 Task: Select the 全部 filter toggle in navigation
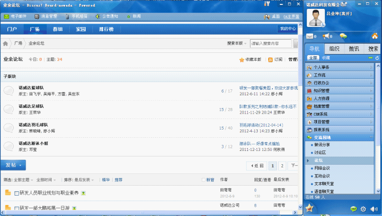[x=313, y=58]
